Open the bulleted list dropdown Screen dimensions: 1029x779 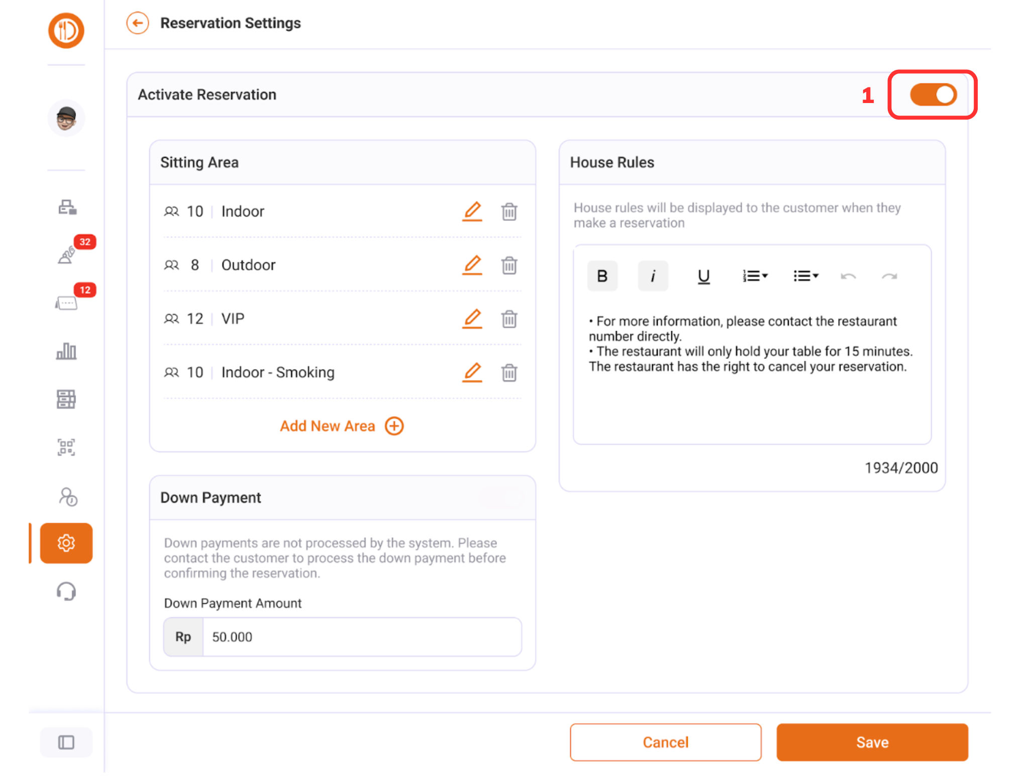click(x=805, y=276)
